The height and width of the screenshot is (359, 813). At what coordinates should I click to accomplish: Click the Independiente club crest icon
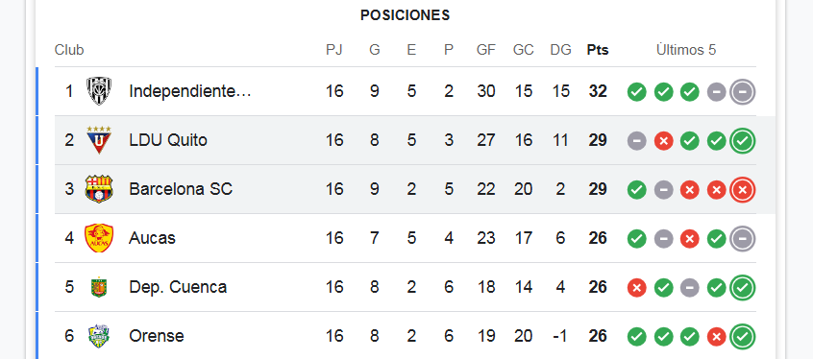[99, 91]
